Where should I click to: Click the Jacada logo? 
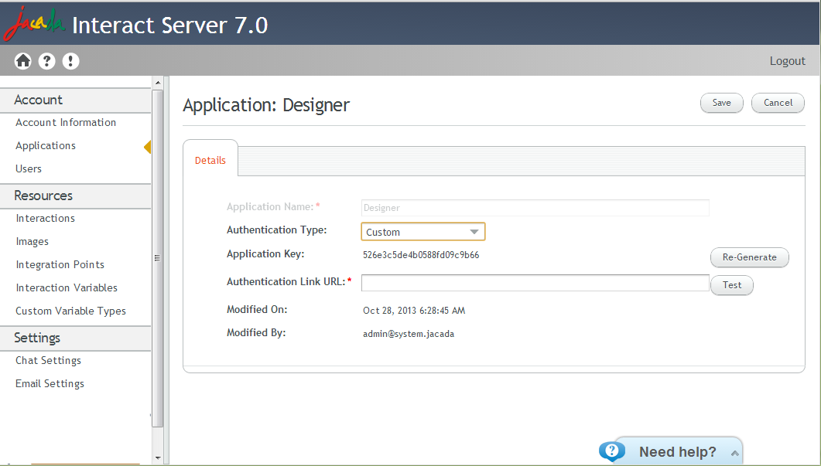coord(34,24)
